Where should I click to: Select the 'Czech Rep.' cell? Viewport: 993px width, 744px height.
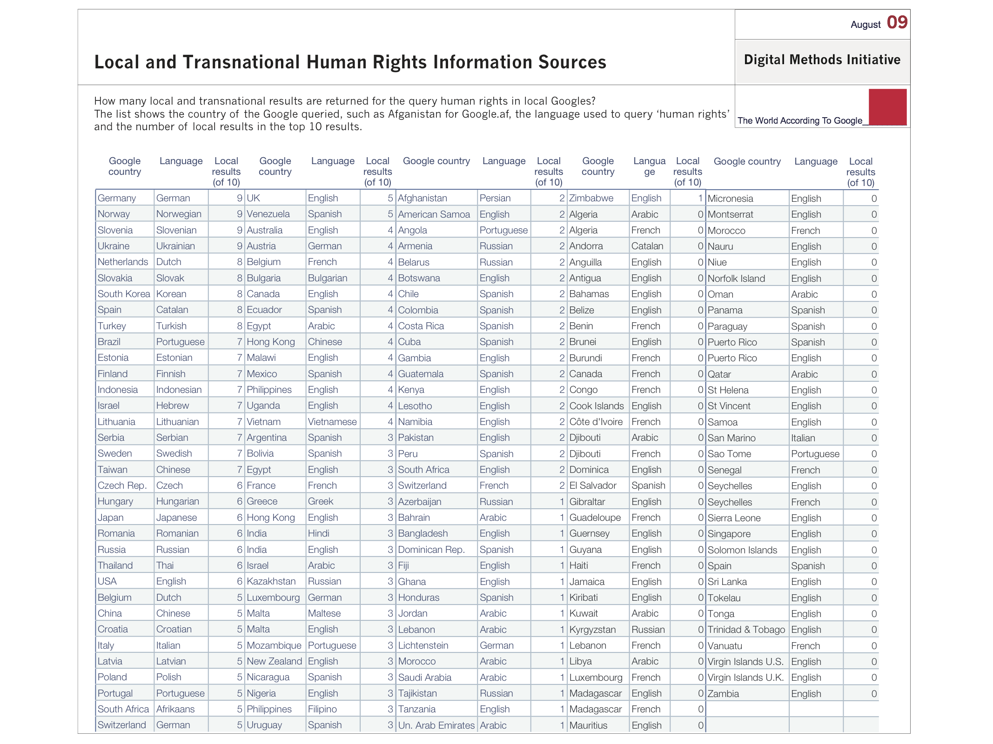pyautogui.click(x=125, y=485)
